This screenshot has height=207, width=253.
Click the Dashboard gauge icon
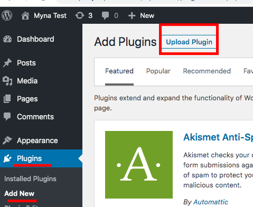coord(7,39)
